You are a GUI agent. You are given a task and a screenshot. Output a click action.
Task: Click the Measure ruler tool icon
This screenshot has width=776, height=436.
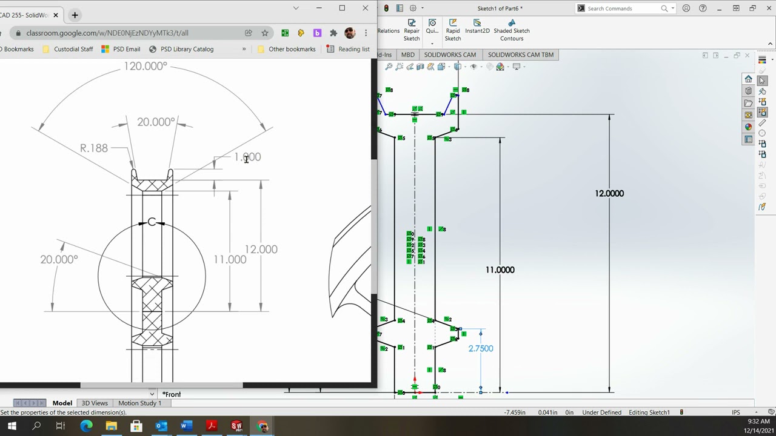tap(762, 123)
